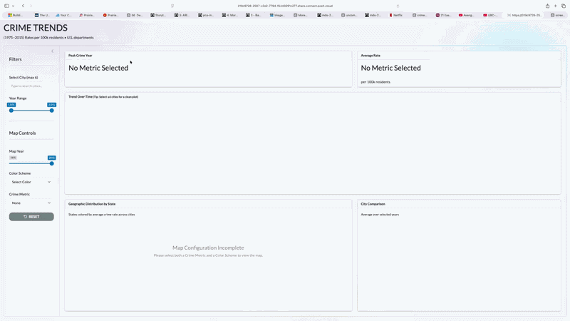Screen dimensions: 570x321
Task: Click the browser sidebar toggle icon
Action: (x=7, y=6)
